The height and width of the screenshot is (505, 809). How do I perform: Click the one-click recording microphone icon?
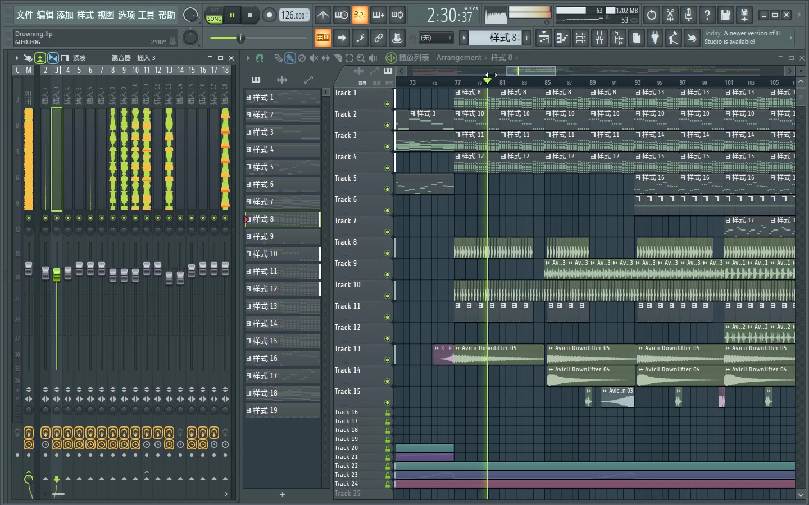[689, 15]
